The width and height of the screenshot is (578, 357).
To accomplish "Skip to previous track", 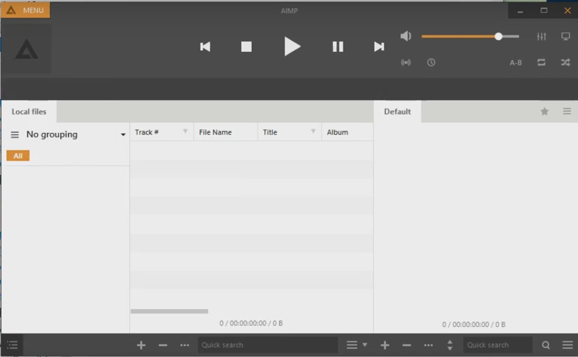I will click(205, 47).
